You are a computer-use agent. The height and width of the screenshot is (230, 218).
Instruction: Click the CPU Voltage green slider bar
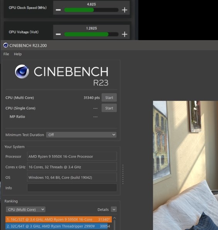coord(91,34)
